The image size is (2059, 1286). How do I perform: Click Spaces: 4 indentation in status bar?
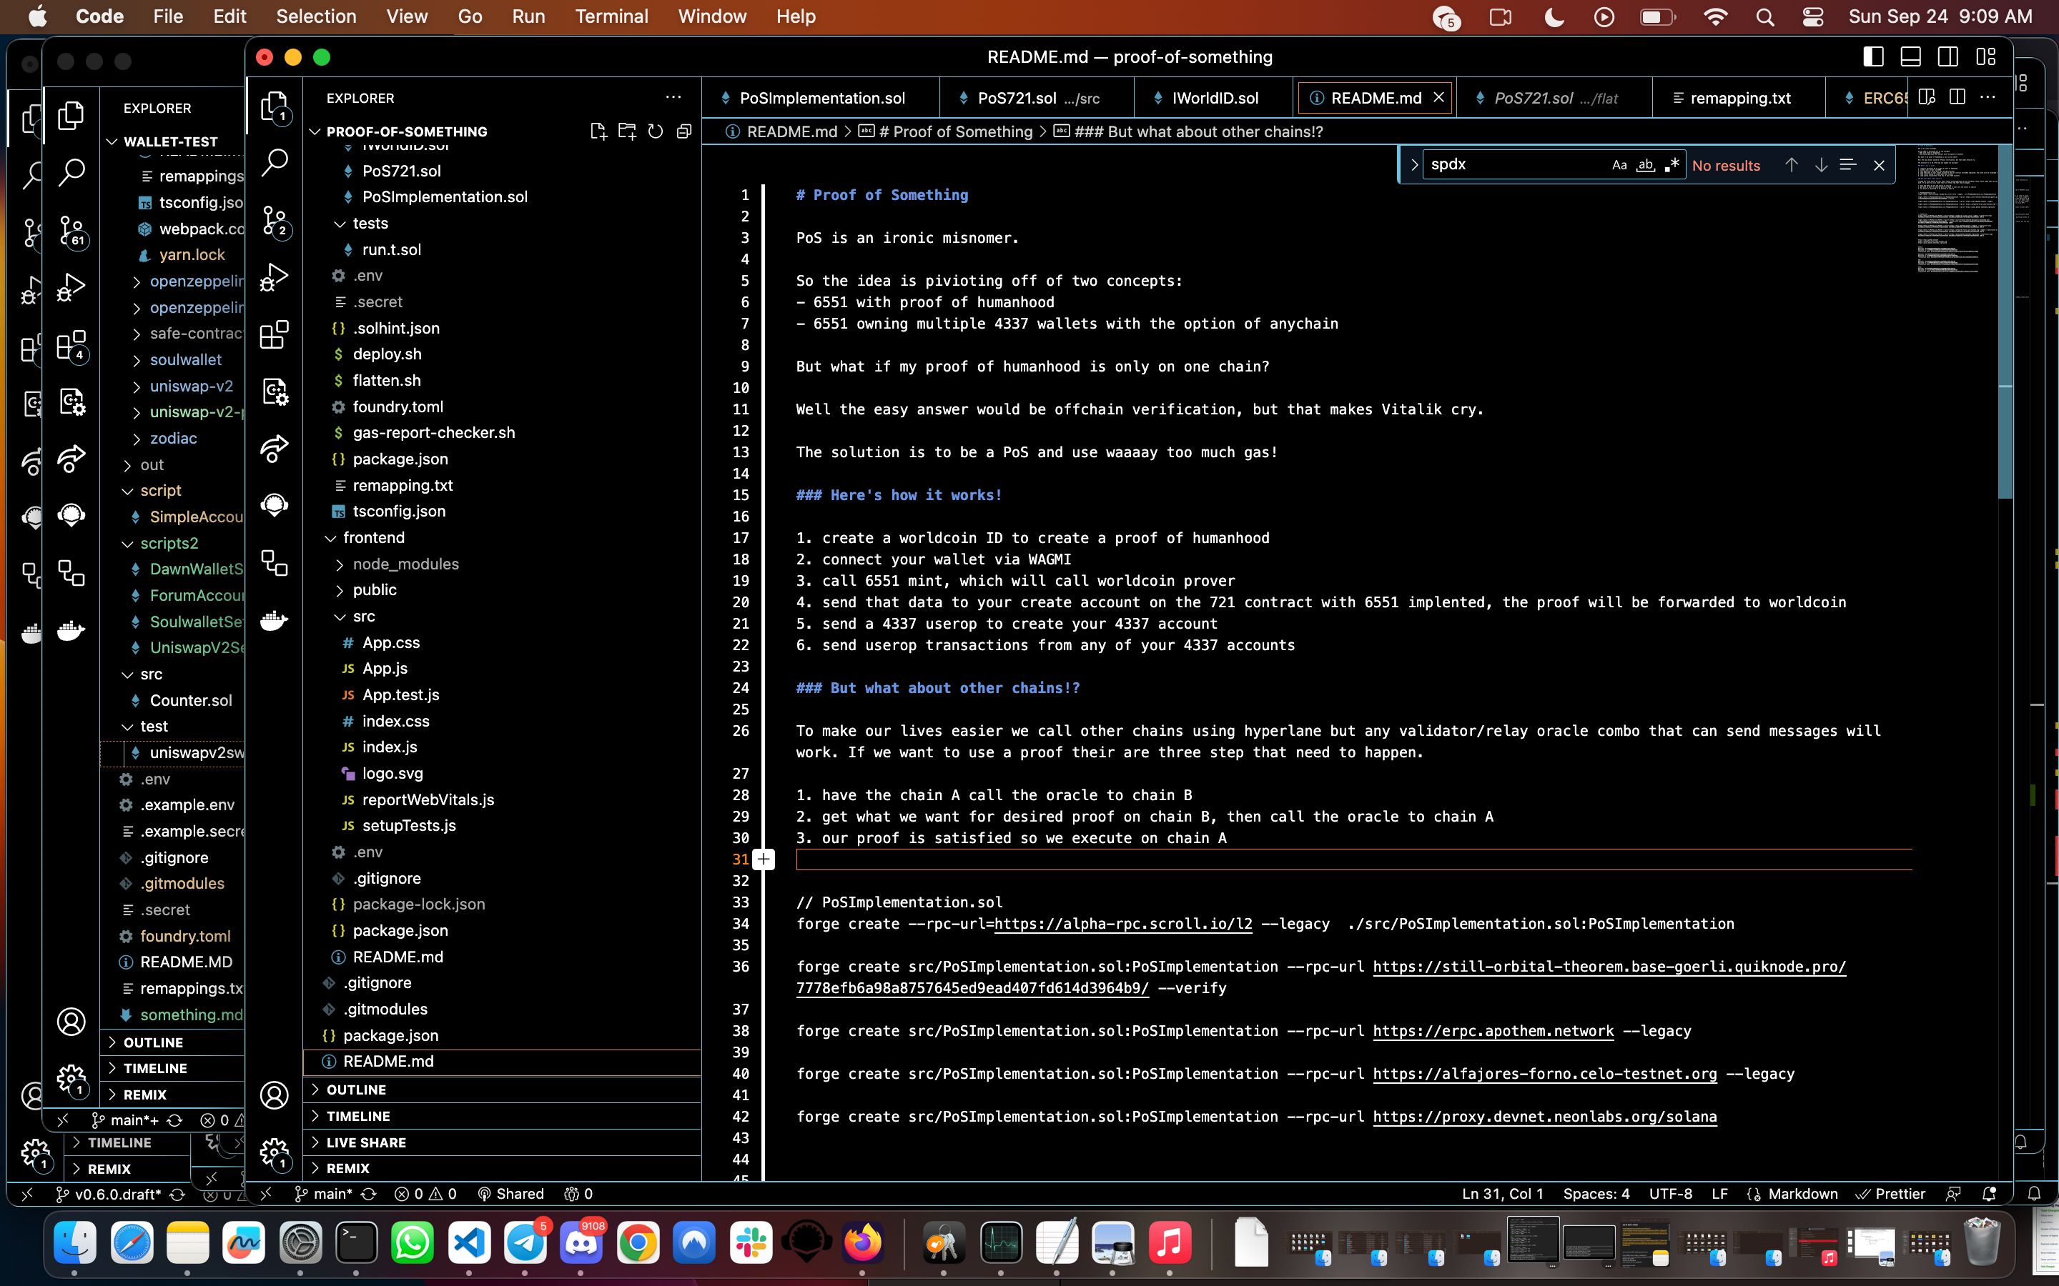(1596, 1193)
